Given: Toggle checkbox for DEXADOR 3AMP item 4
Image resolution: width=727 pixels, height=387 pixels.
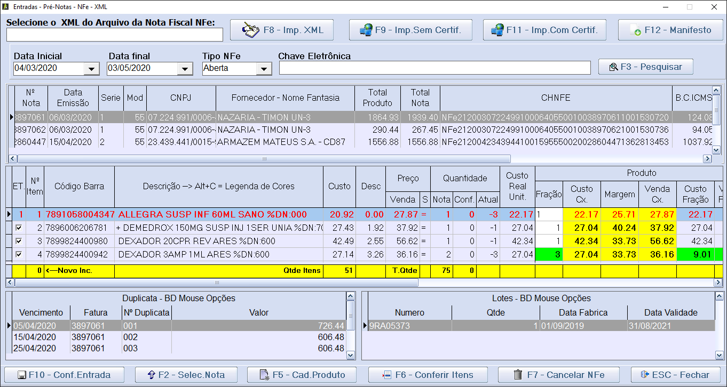Looking at the screenshot, I should tap(19, 255).
